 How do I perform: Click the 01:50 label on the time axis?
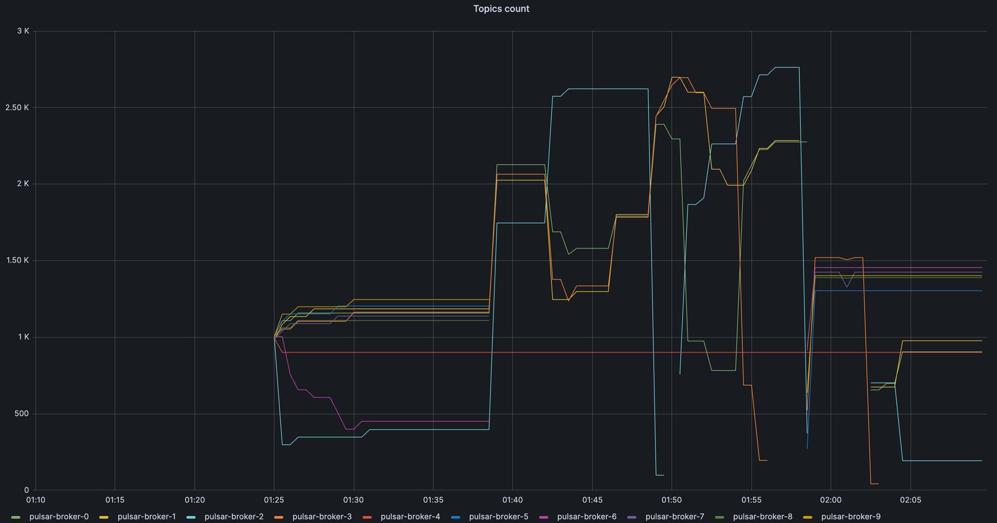[x=672, y=499]
